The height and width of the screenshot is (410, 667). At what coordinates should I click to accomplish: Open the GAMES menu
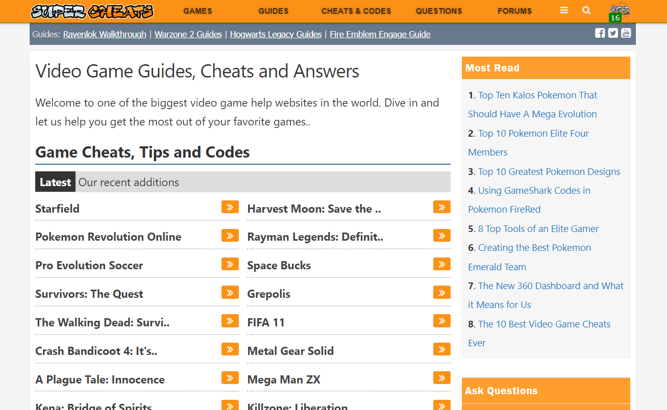197,11
